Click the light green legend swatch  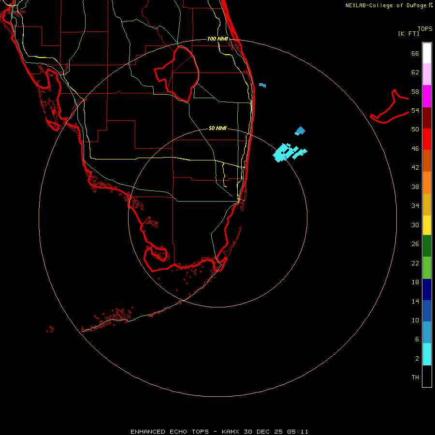coord(427,268)
